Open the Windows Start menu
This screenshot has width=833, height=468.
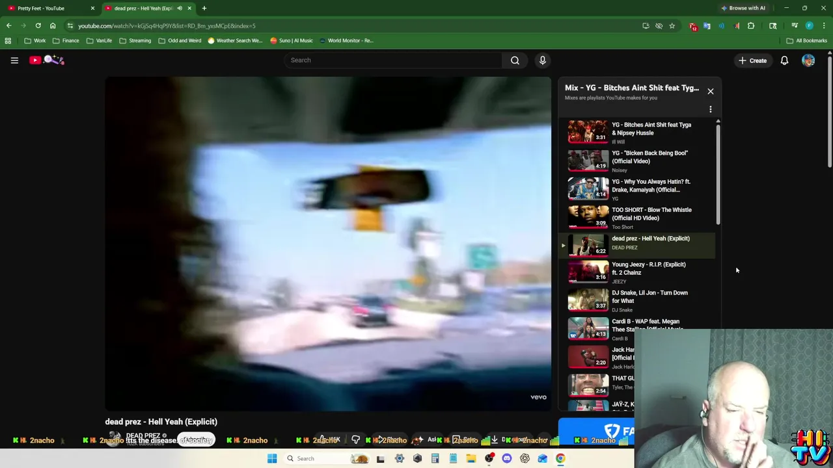[x=272, y=459]
